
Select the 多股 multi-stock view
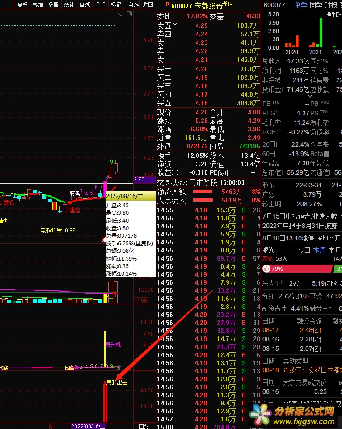click(53, 4)
